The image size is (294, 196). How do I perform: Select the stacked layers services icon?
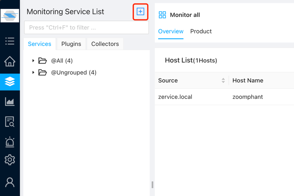[x=10, y=81]
